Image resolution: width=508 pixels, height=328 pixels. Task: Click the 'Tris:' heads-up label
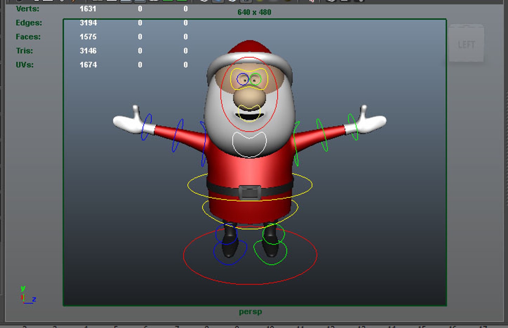pos(24,51)
